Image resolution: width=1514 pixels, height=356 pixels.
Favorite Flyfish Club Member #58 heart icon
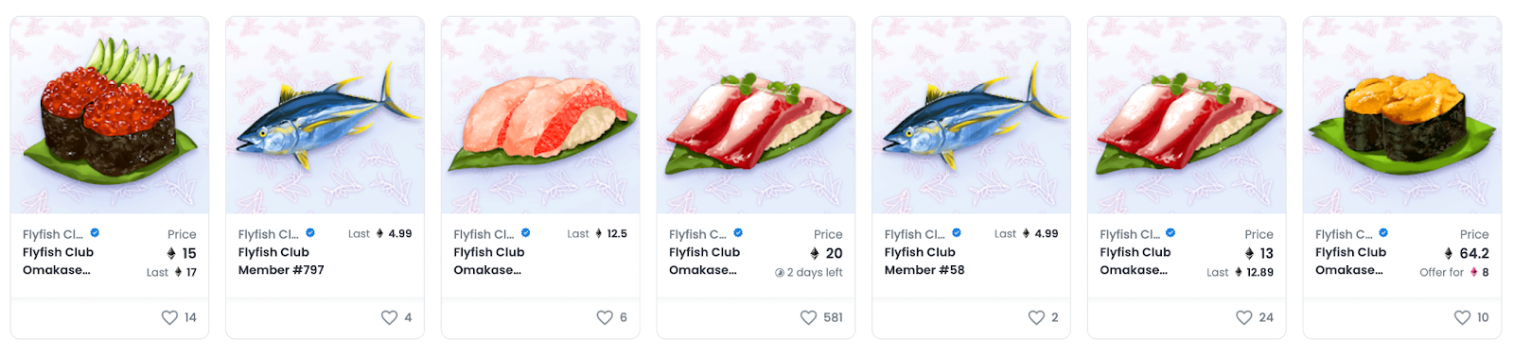(x=1036, y=317)
